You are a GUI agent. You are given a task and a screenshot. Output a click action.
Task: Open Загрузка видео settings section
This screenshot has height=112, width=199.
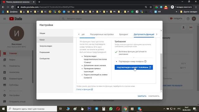55,46
